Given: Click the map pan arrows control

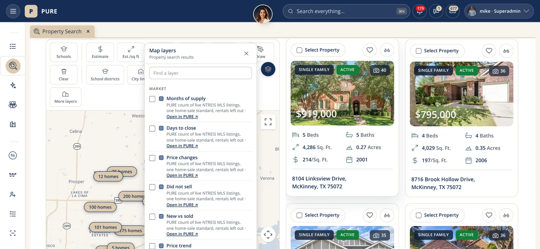Looking at the screenshot, I should [x=268, y=235].
